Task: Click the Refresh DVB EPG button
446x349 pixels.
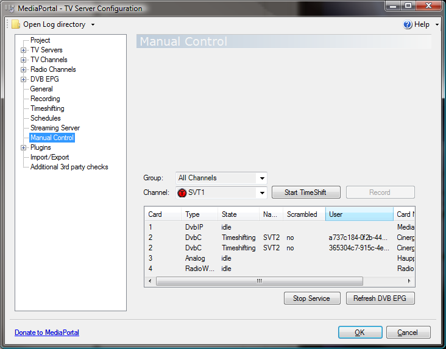Action: 380,298
